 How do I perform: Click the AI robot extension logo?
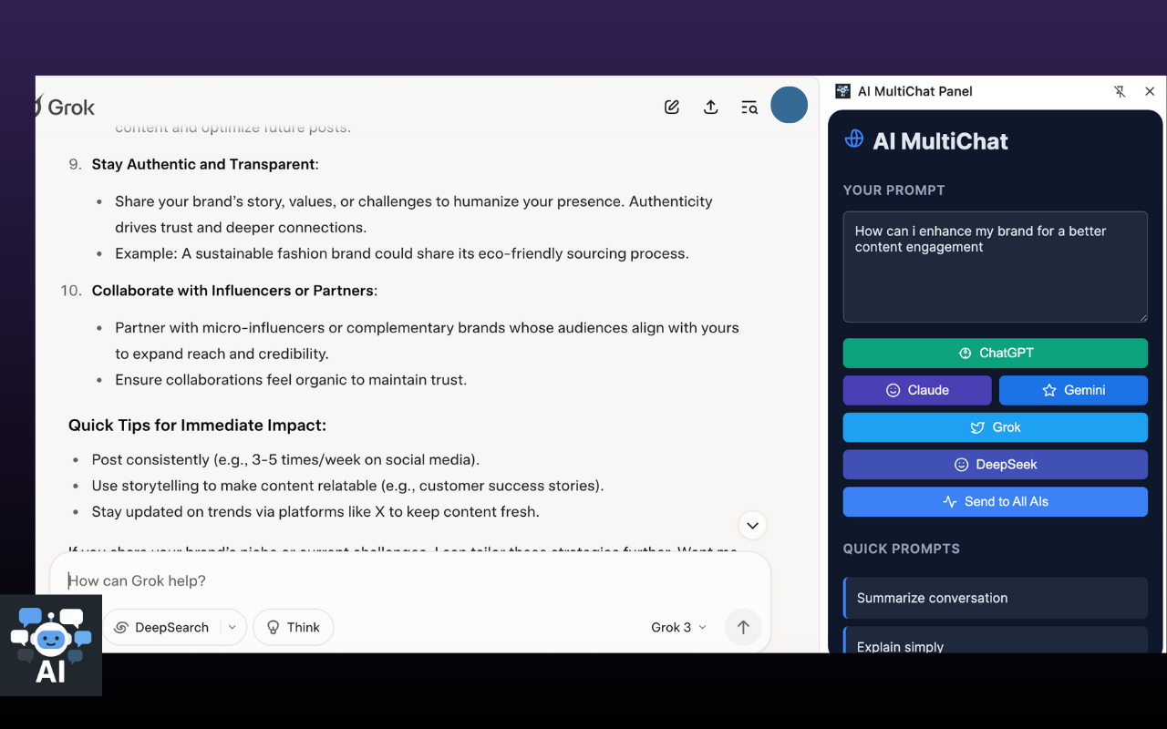pyautogui.click(x=51, y=645)
